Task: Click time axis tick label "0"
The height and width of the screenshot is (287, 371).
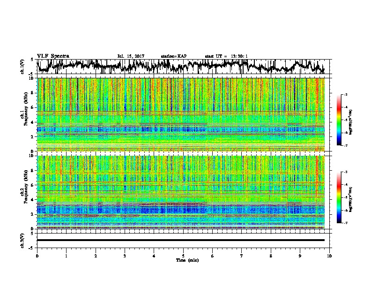Action: tap(37, 256)
